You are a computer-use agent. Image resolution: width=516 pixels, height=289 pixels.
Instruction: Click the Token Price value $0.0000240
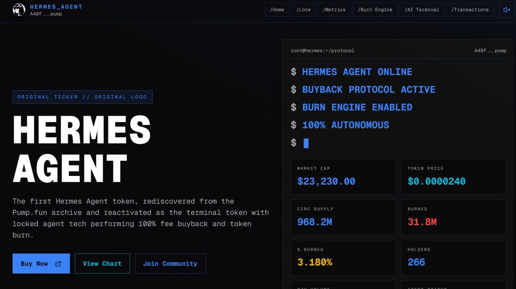pos(436,181)
